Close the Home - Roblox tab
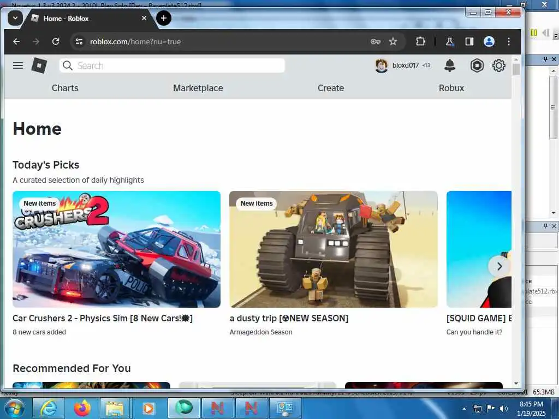 (144, 18)
